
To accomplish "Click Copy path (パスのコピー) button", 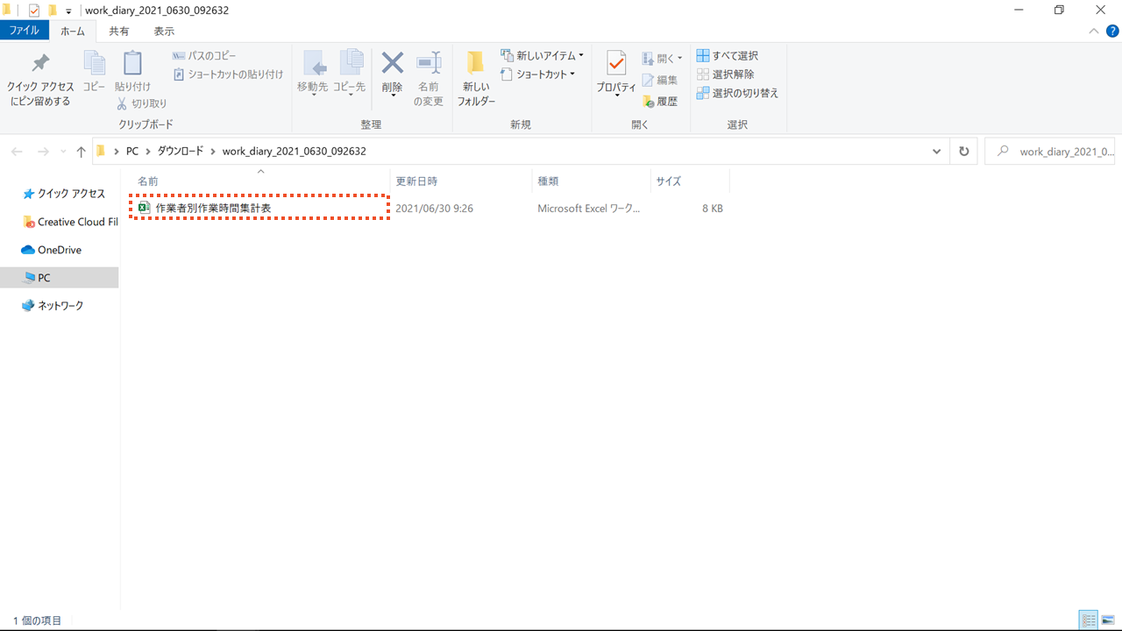I will [204, 55].
